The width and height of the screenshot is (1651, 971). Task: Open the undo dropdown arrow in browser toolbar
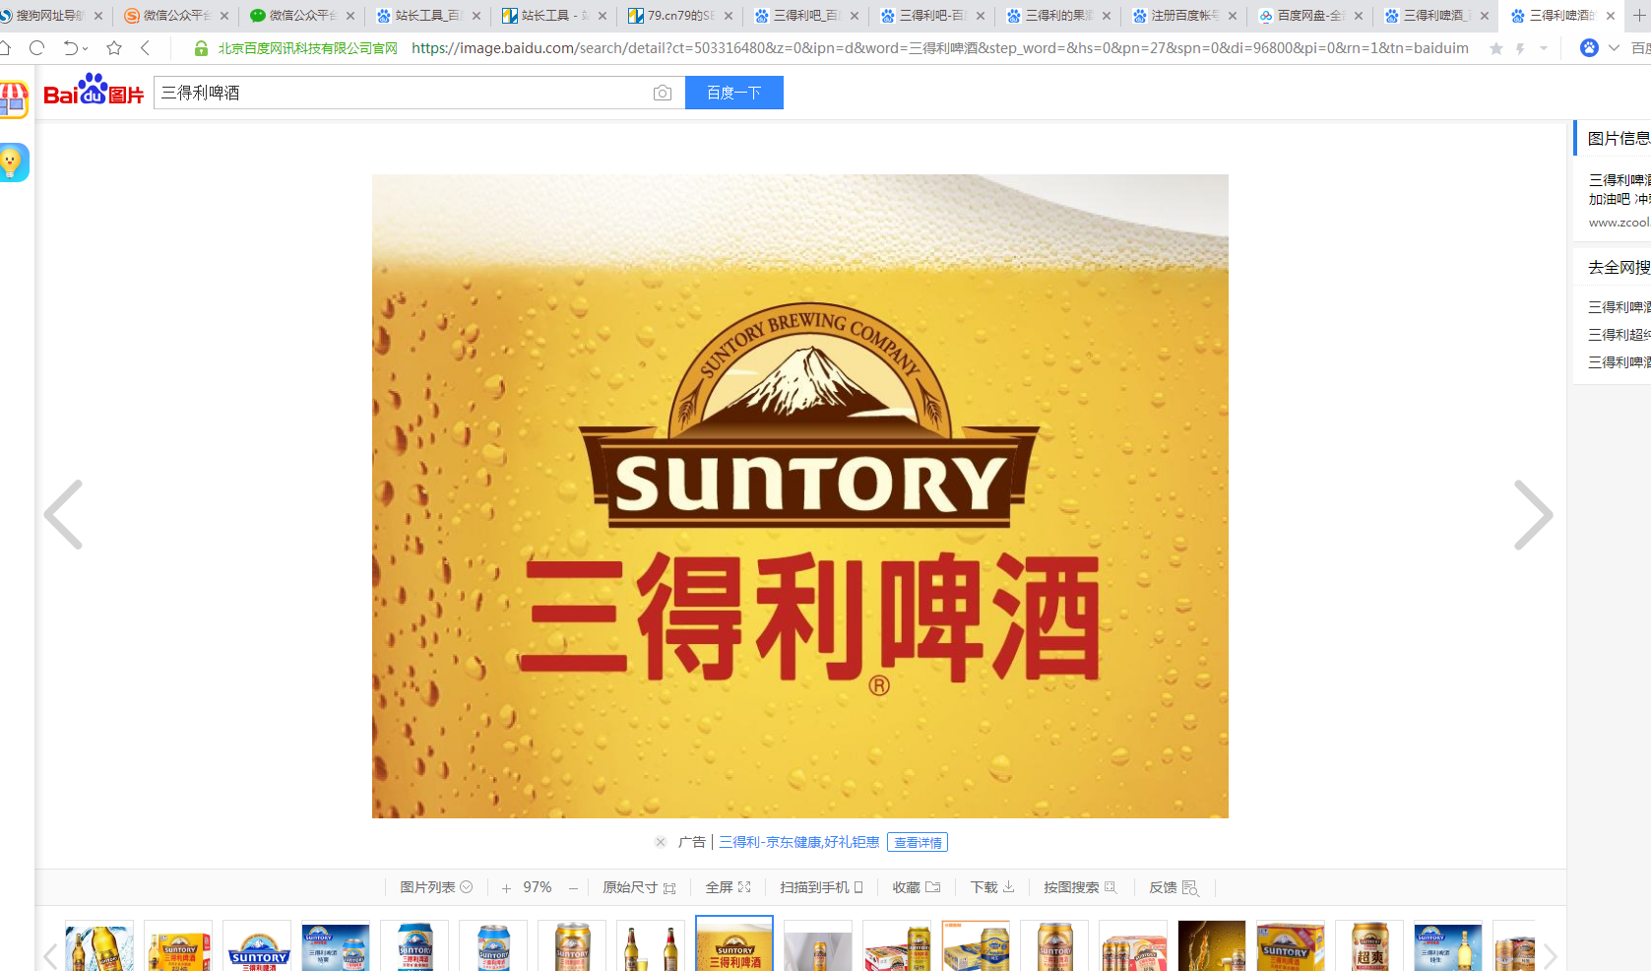click(x=86, y=48)
